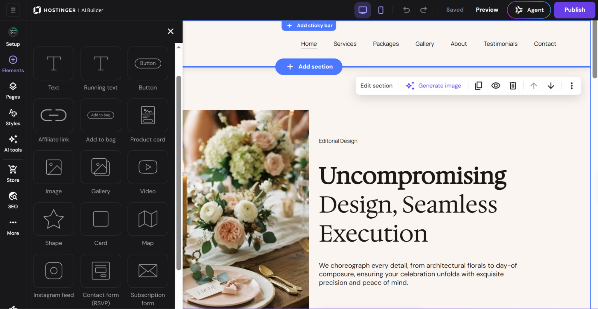
Task: Delete the section with the trash icon
Action: click(513, 86)
